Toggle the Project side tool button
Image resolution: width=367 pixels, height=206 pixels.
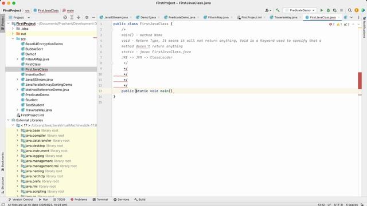2,23
